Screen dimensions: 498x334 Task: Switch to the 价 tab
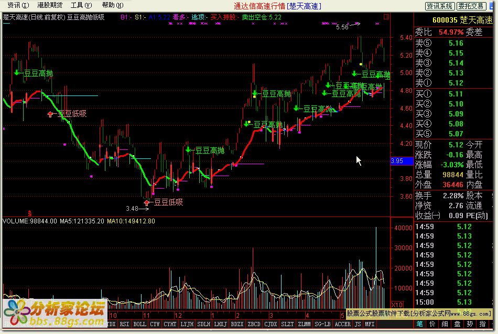point(432,324)
